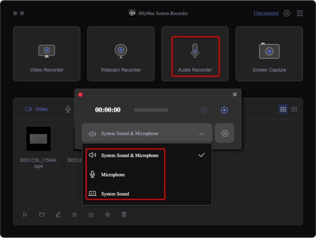Switch to list view of recordings
Screen dimensions: 316x238
tap(294, 109)
